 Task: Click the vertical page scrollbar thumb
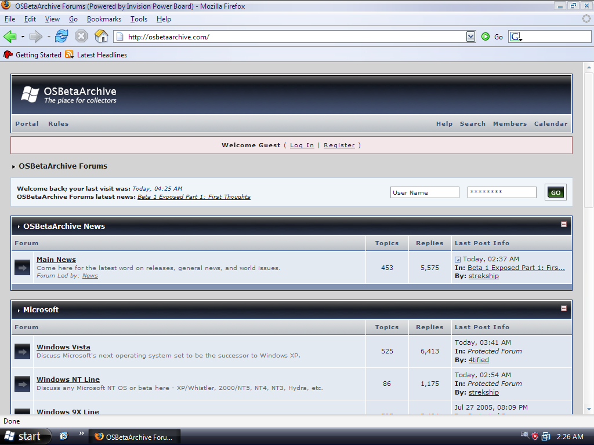tap(589, 139)
